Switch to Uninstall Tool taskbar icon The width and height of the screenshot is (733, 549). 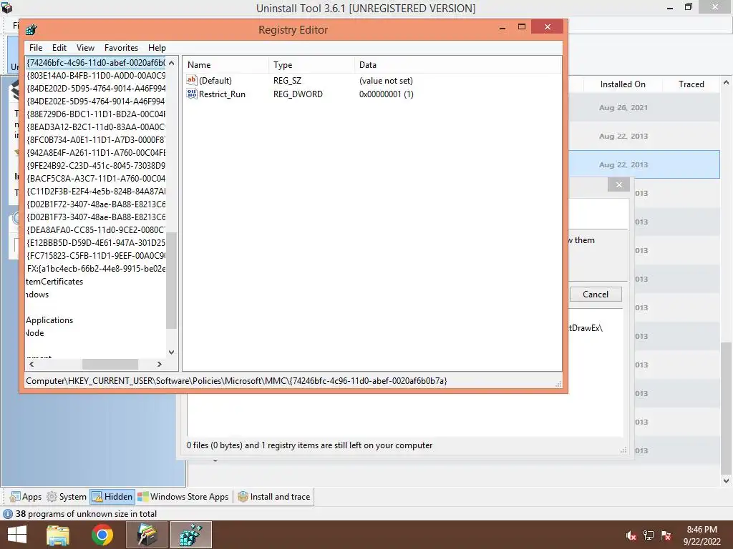(146, 535)
